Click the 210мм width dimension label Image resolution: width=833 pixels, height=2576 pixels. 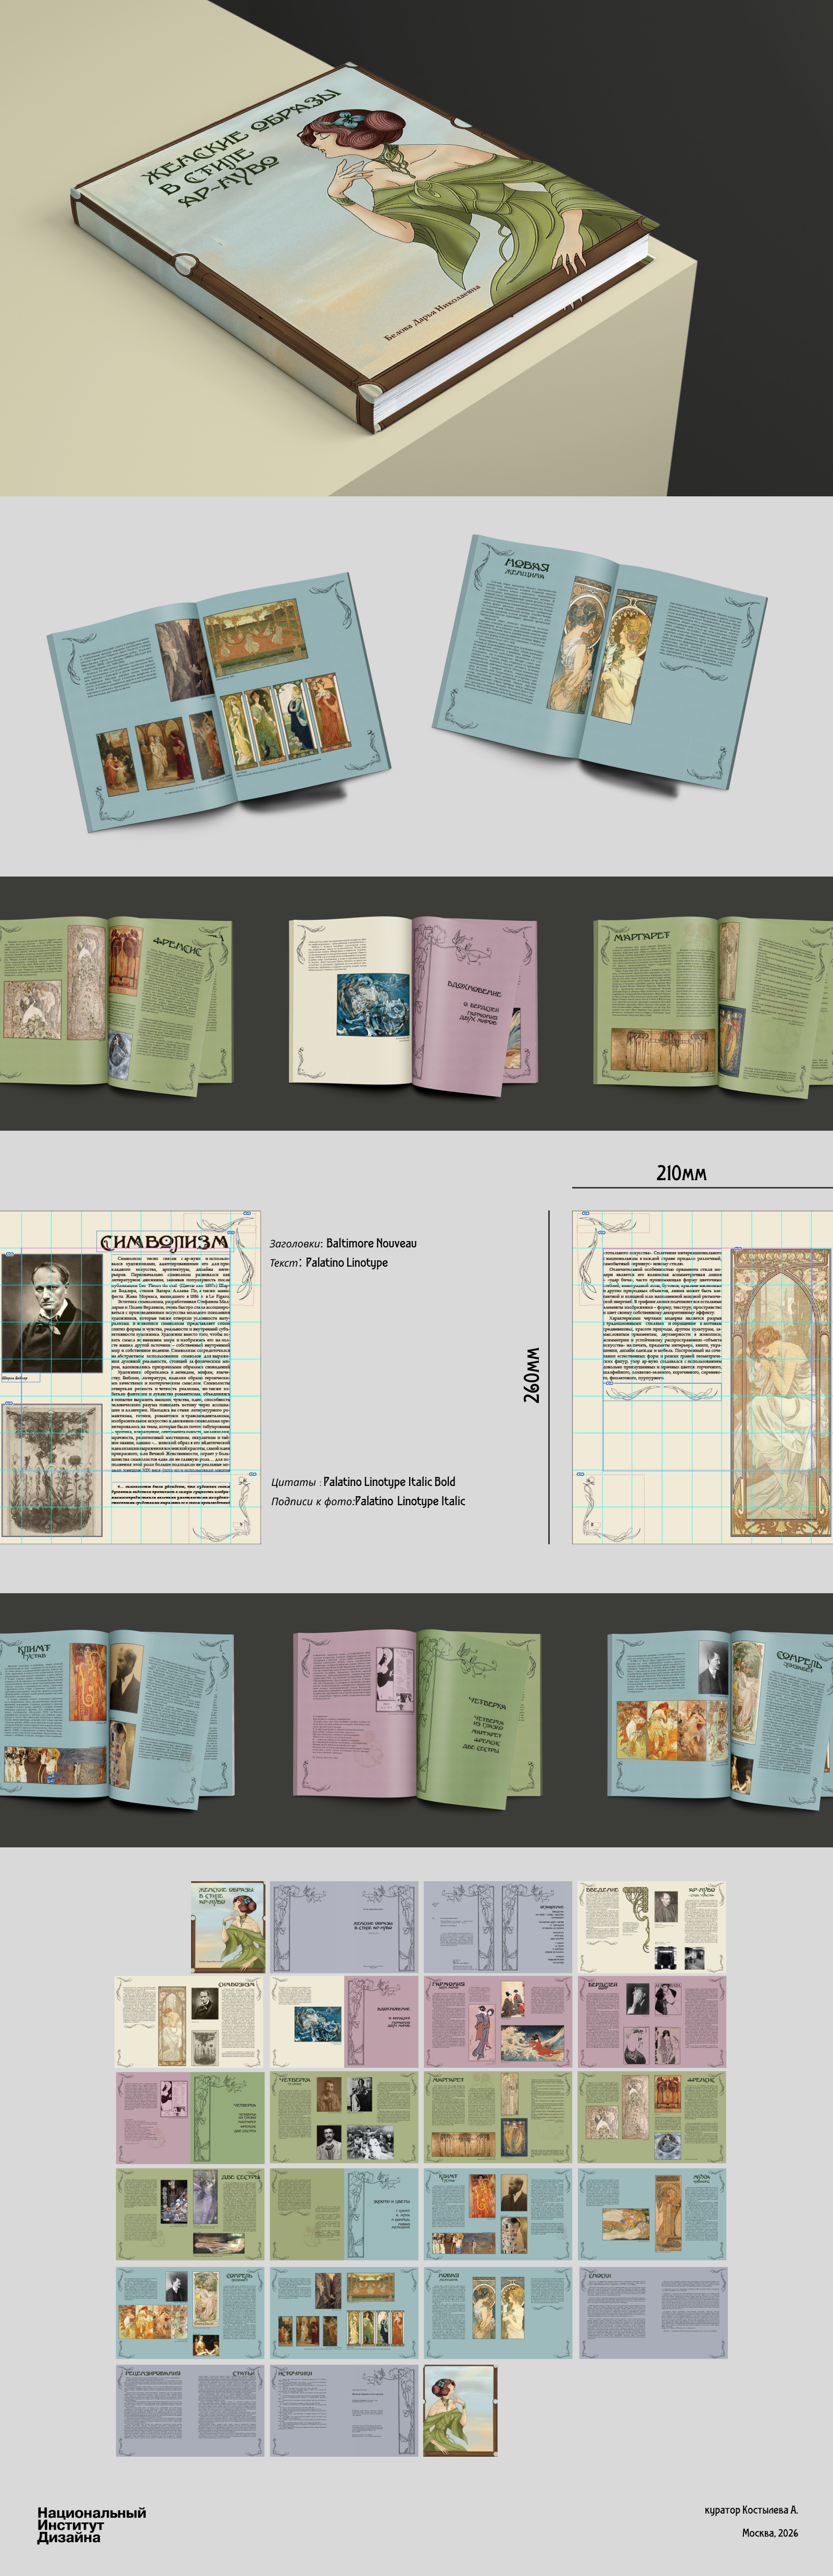681,1172
